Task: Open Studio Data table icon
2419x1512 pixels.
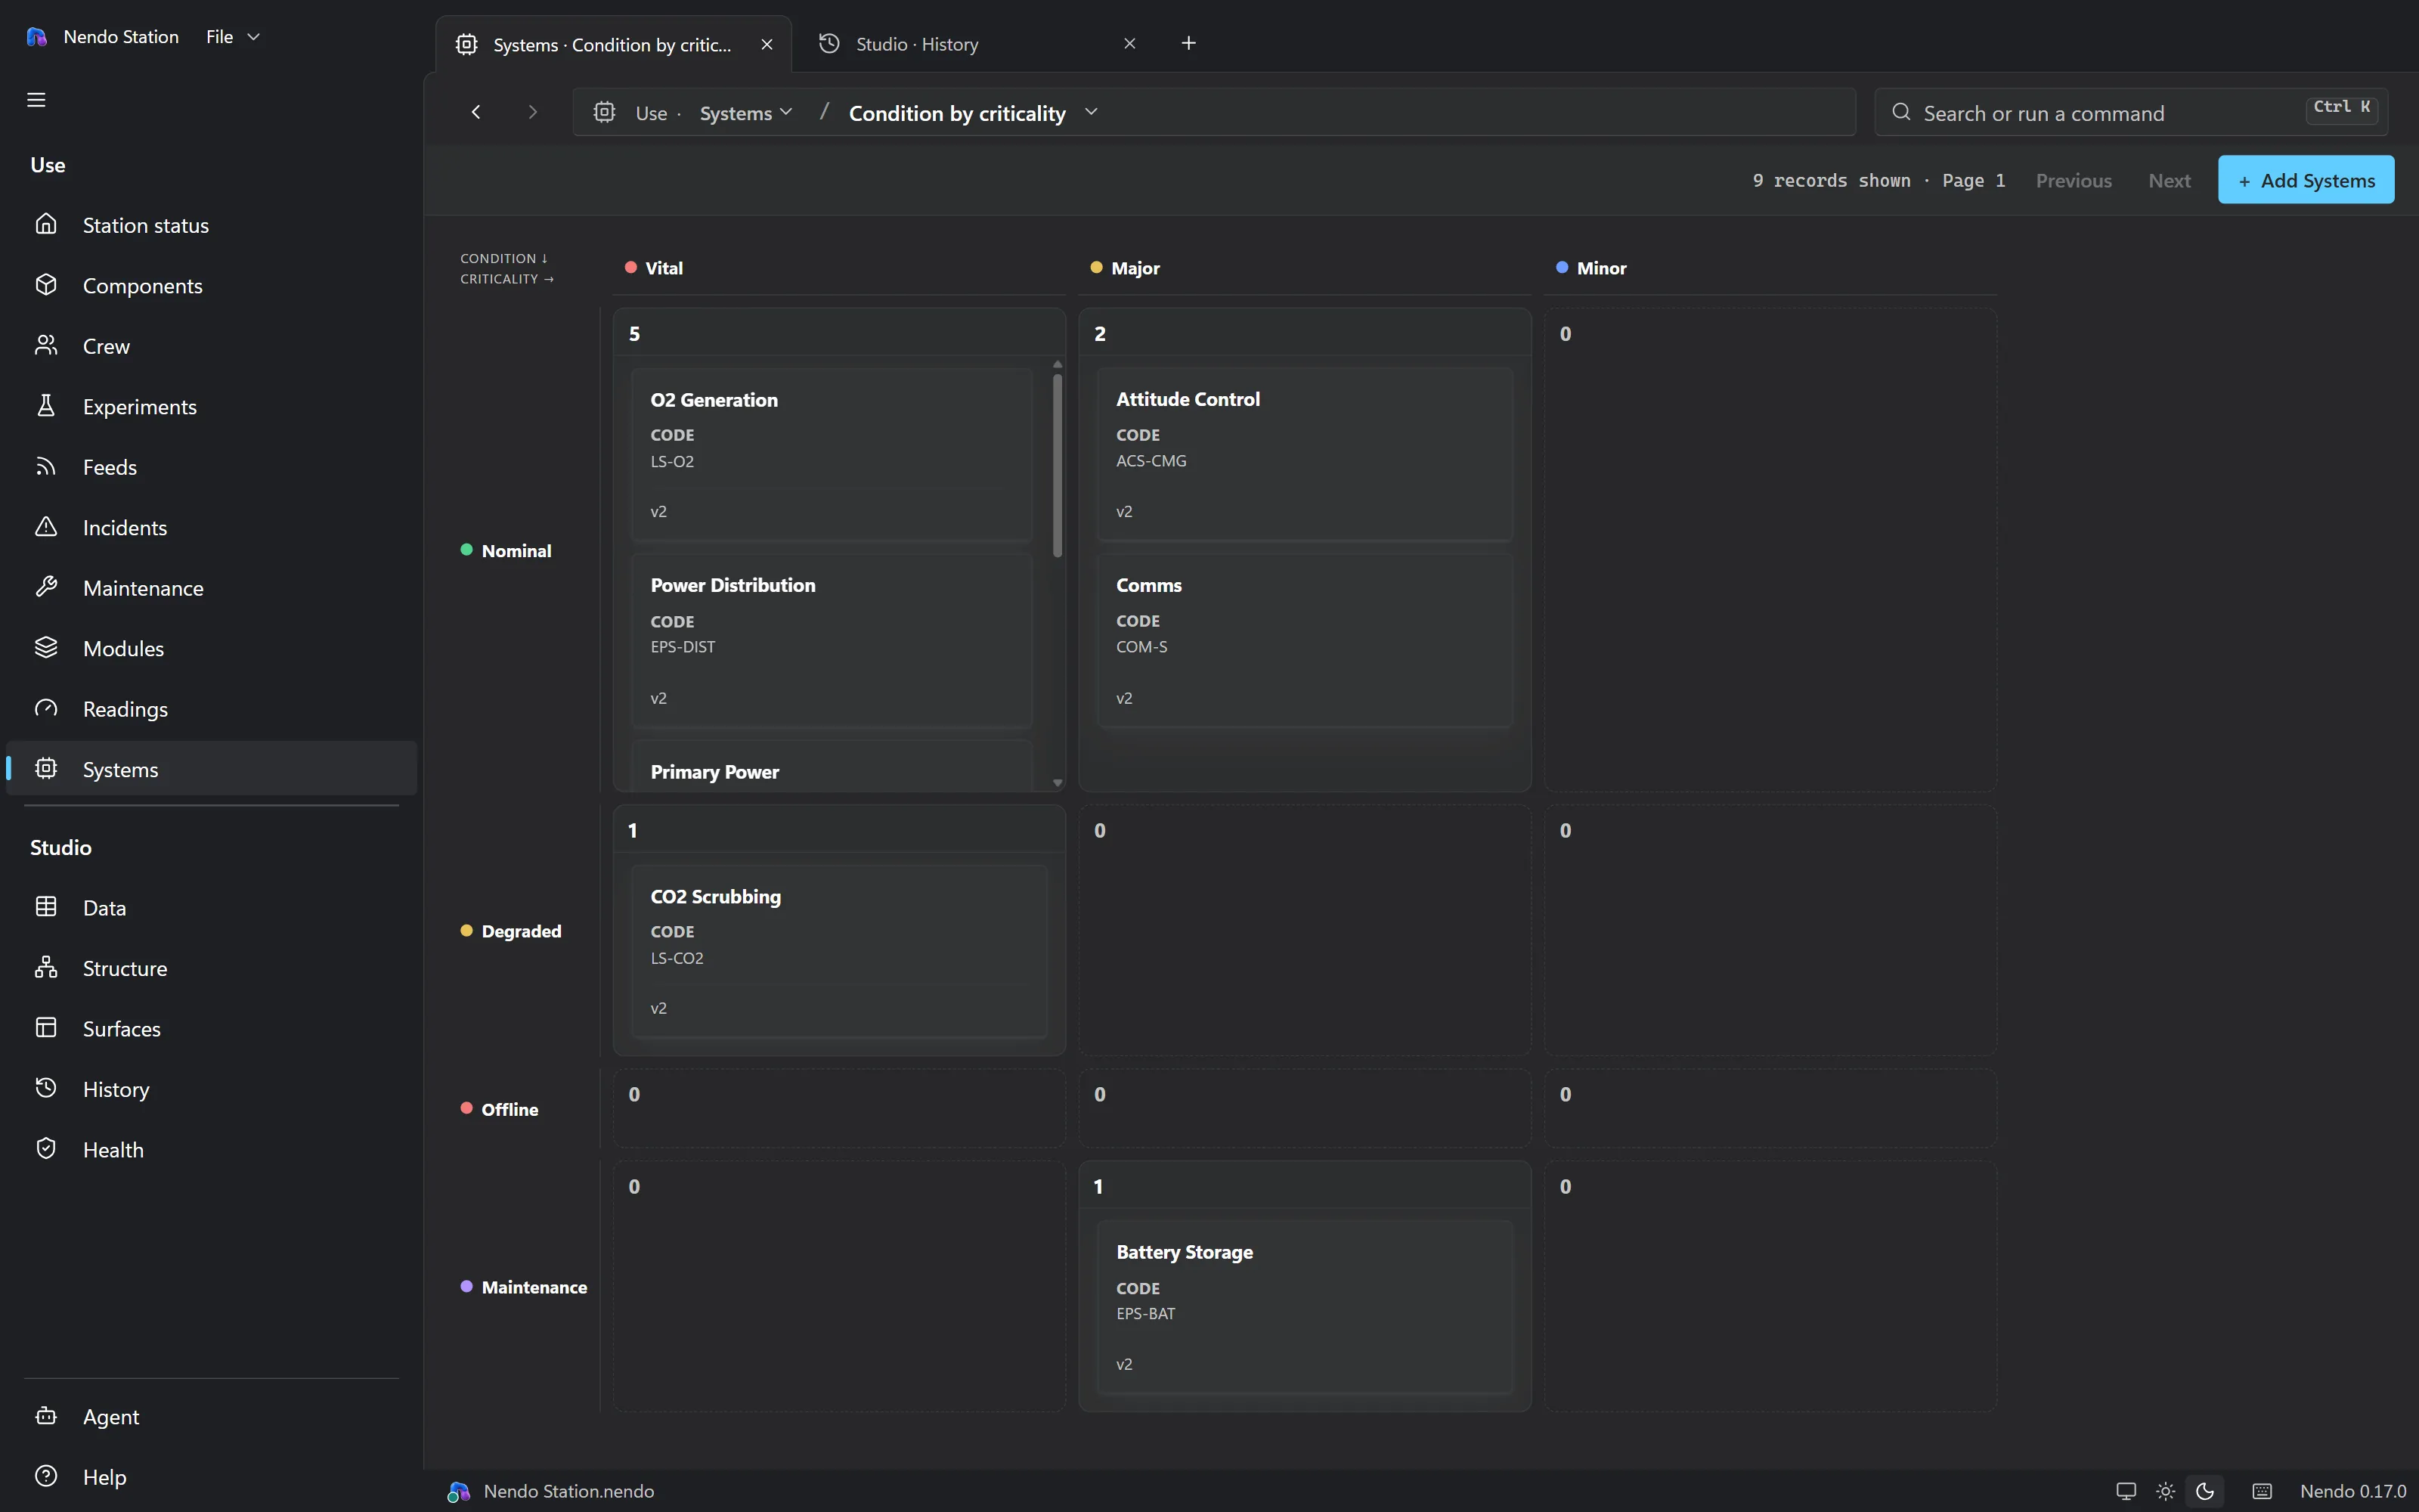Action: click(x=46, y=907)
